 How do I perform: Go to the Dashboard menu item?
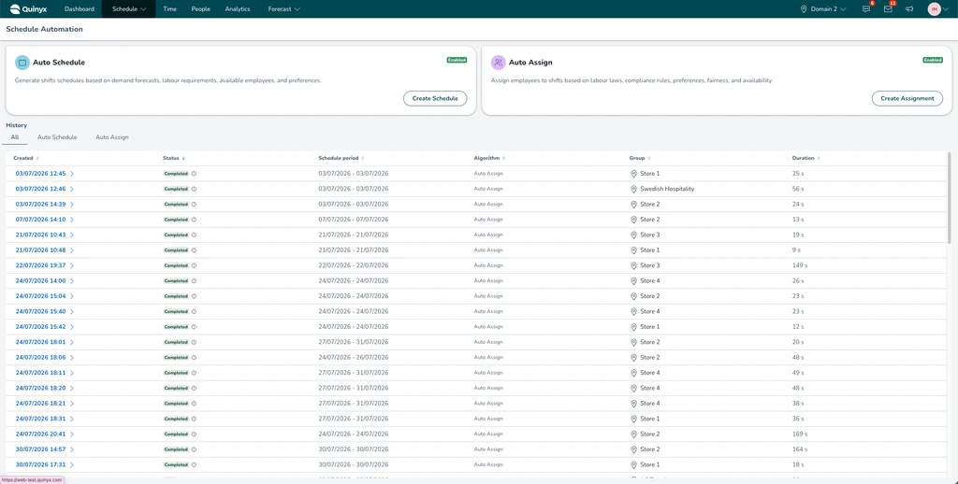click(x=80, y=9)
